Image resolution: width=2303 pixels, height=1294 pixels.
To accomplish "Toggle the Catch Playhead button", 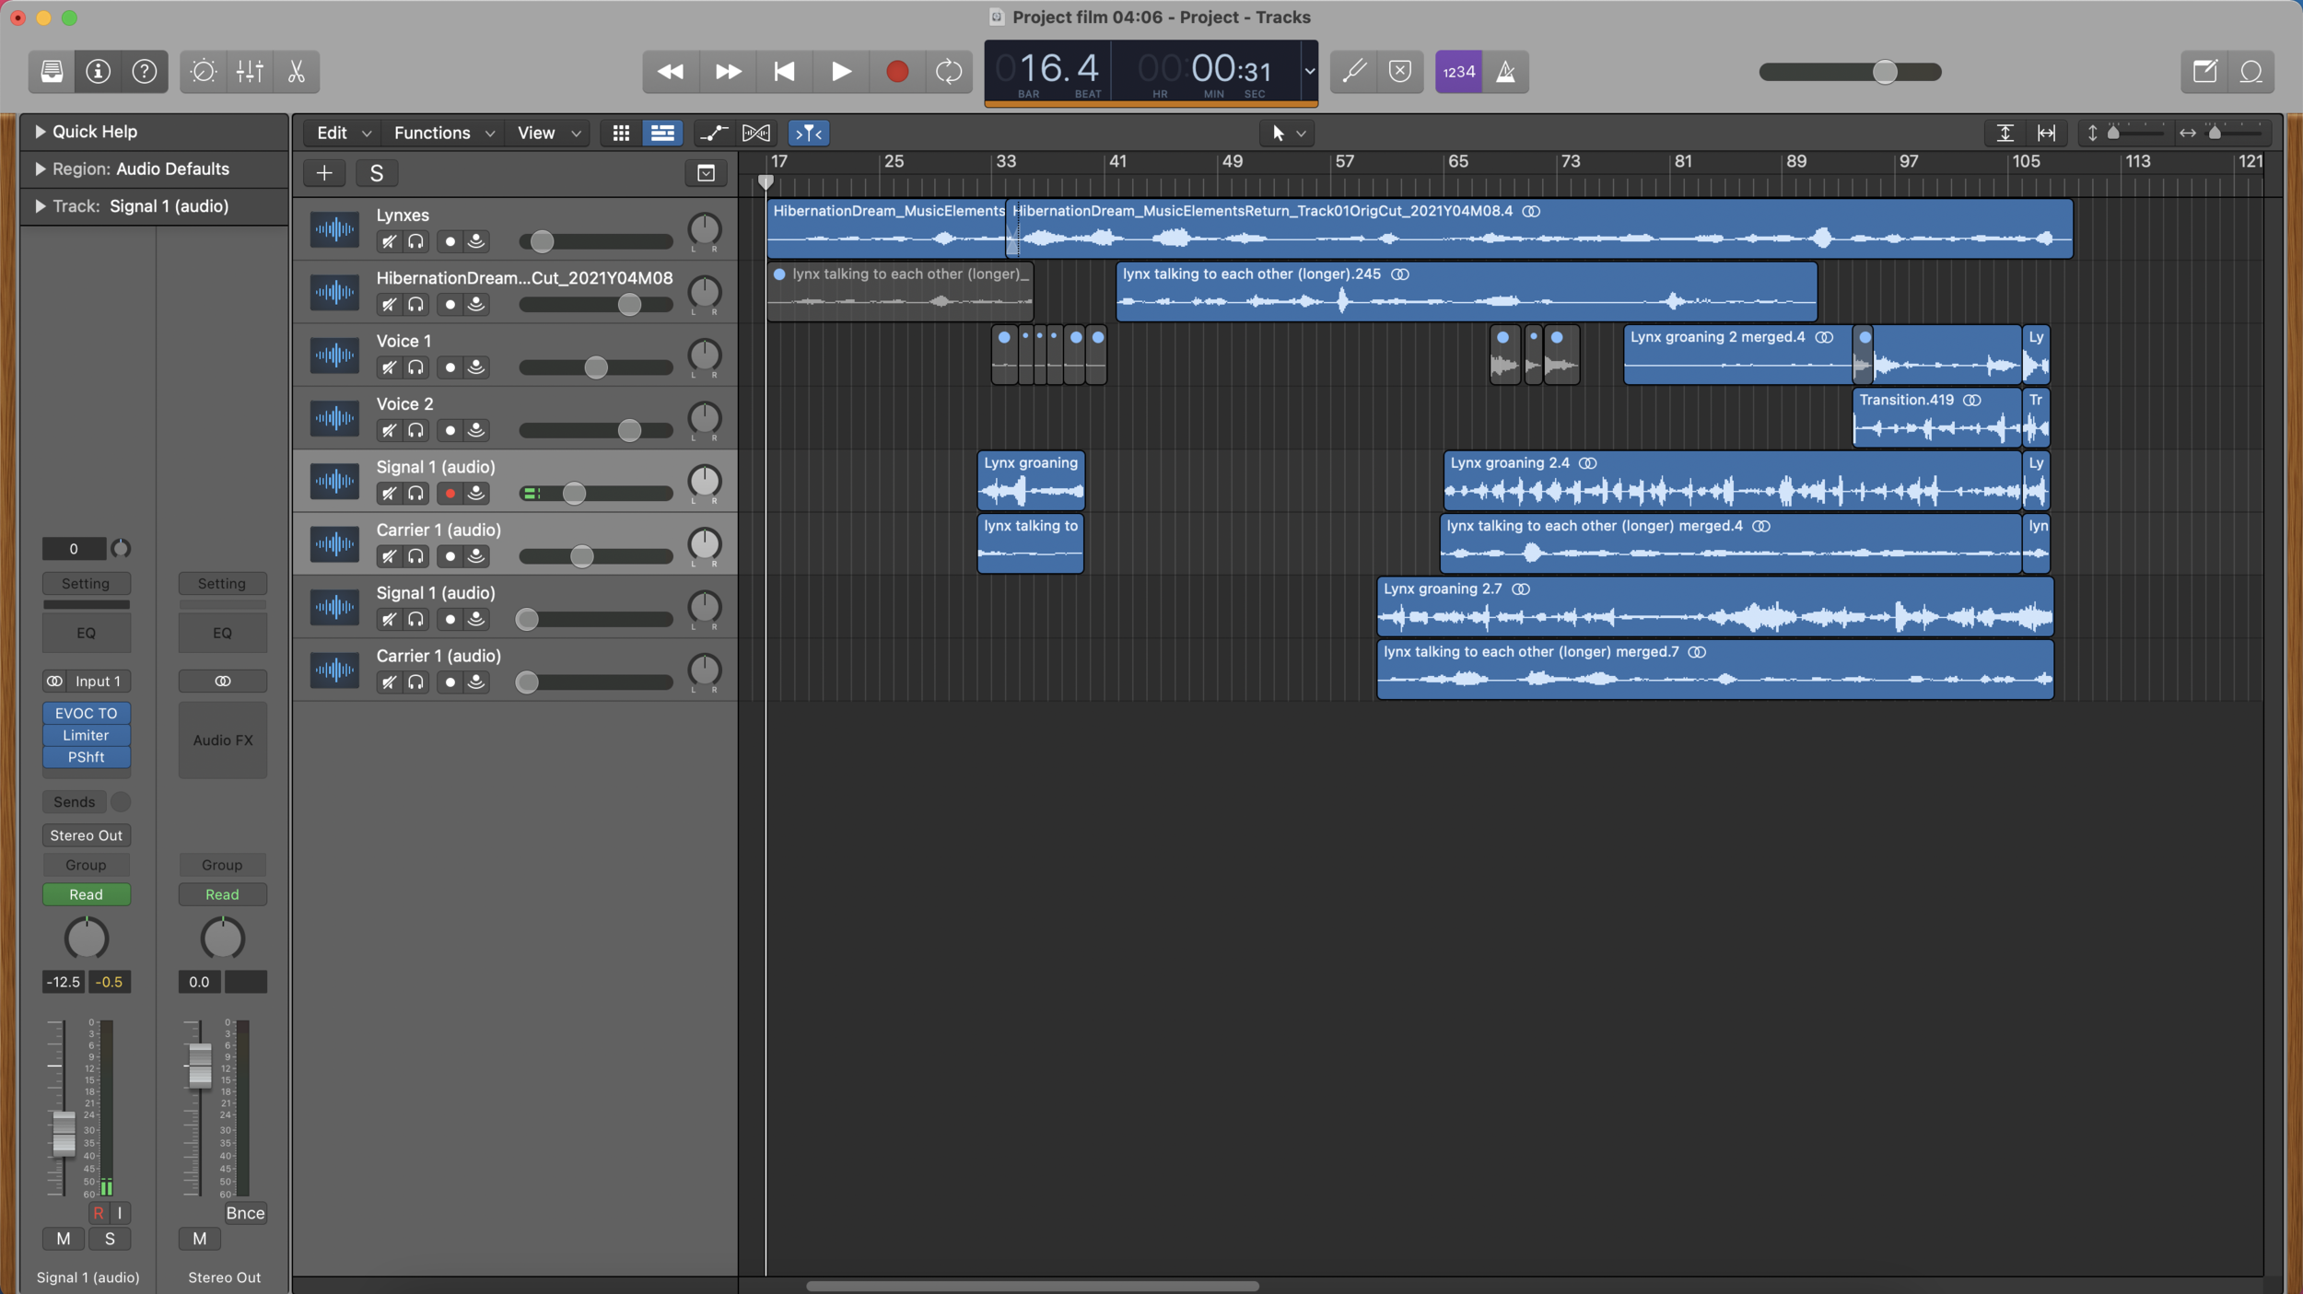I will (809, 133).
